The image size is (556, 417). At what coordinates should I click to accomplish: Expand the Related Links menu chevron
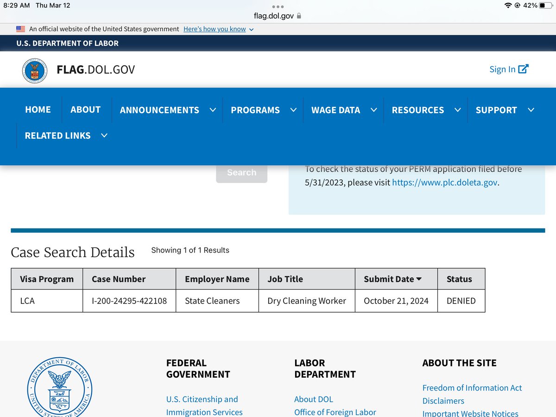click(x=104, y=135)
